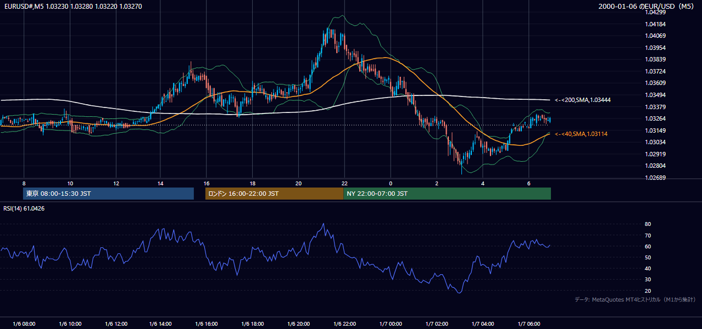The image size is (702, 329).
Task: Click the 200 SMA 1.03444 line label
Action: (x=583, y=100)
